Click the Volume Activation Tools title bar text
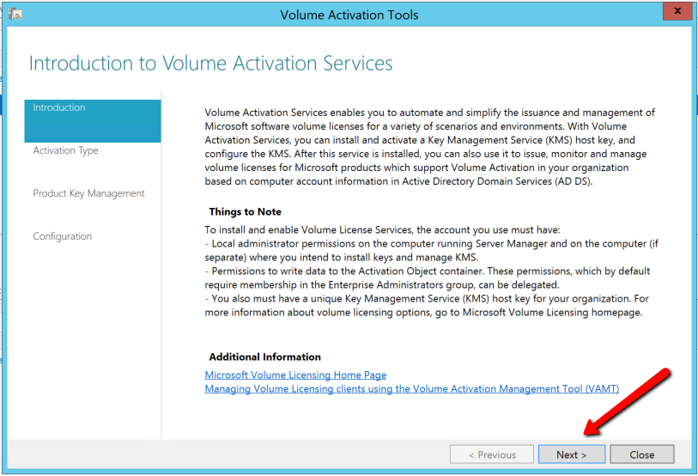The width and height of the screenshot is (698, 476). point(349,14)
